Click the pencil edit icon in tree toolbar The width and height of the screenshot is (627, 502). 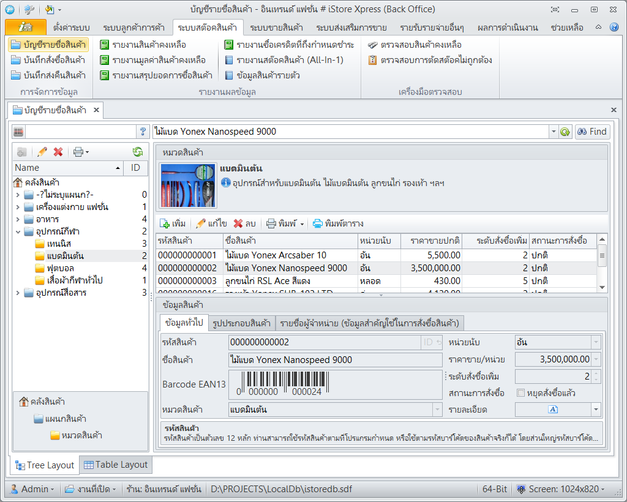[x=42, y=152]
